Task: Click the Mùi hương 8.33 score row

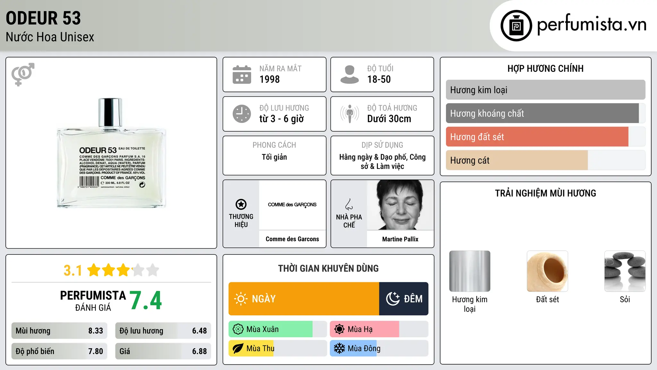Action: (59, 331)
